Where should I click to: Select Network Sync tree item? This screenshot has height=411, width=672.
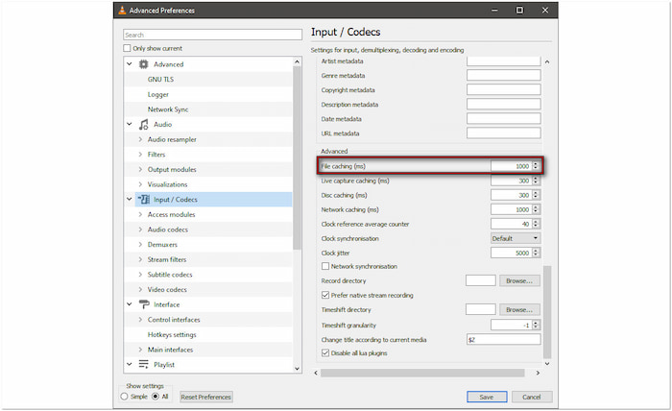168,109
